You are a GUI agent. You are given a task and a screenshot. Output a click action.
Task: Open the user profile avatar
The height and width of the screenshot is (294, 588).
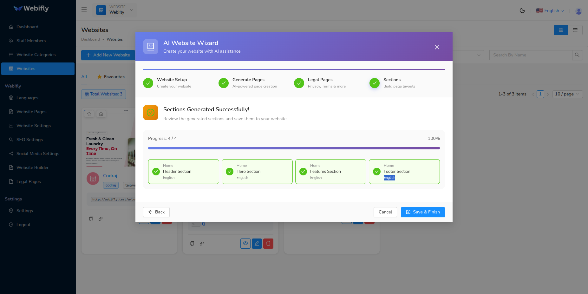point(578,11)
